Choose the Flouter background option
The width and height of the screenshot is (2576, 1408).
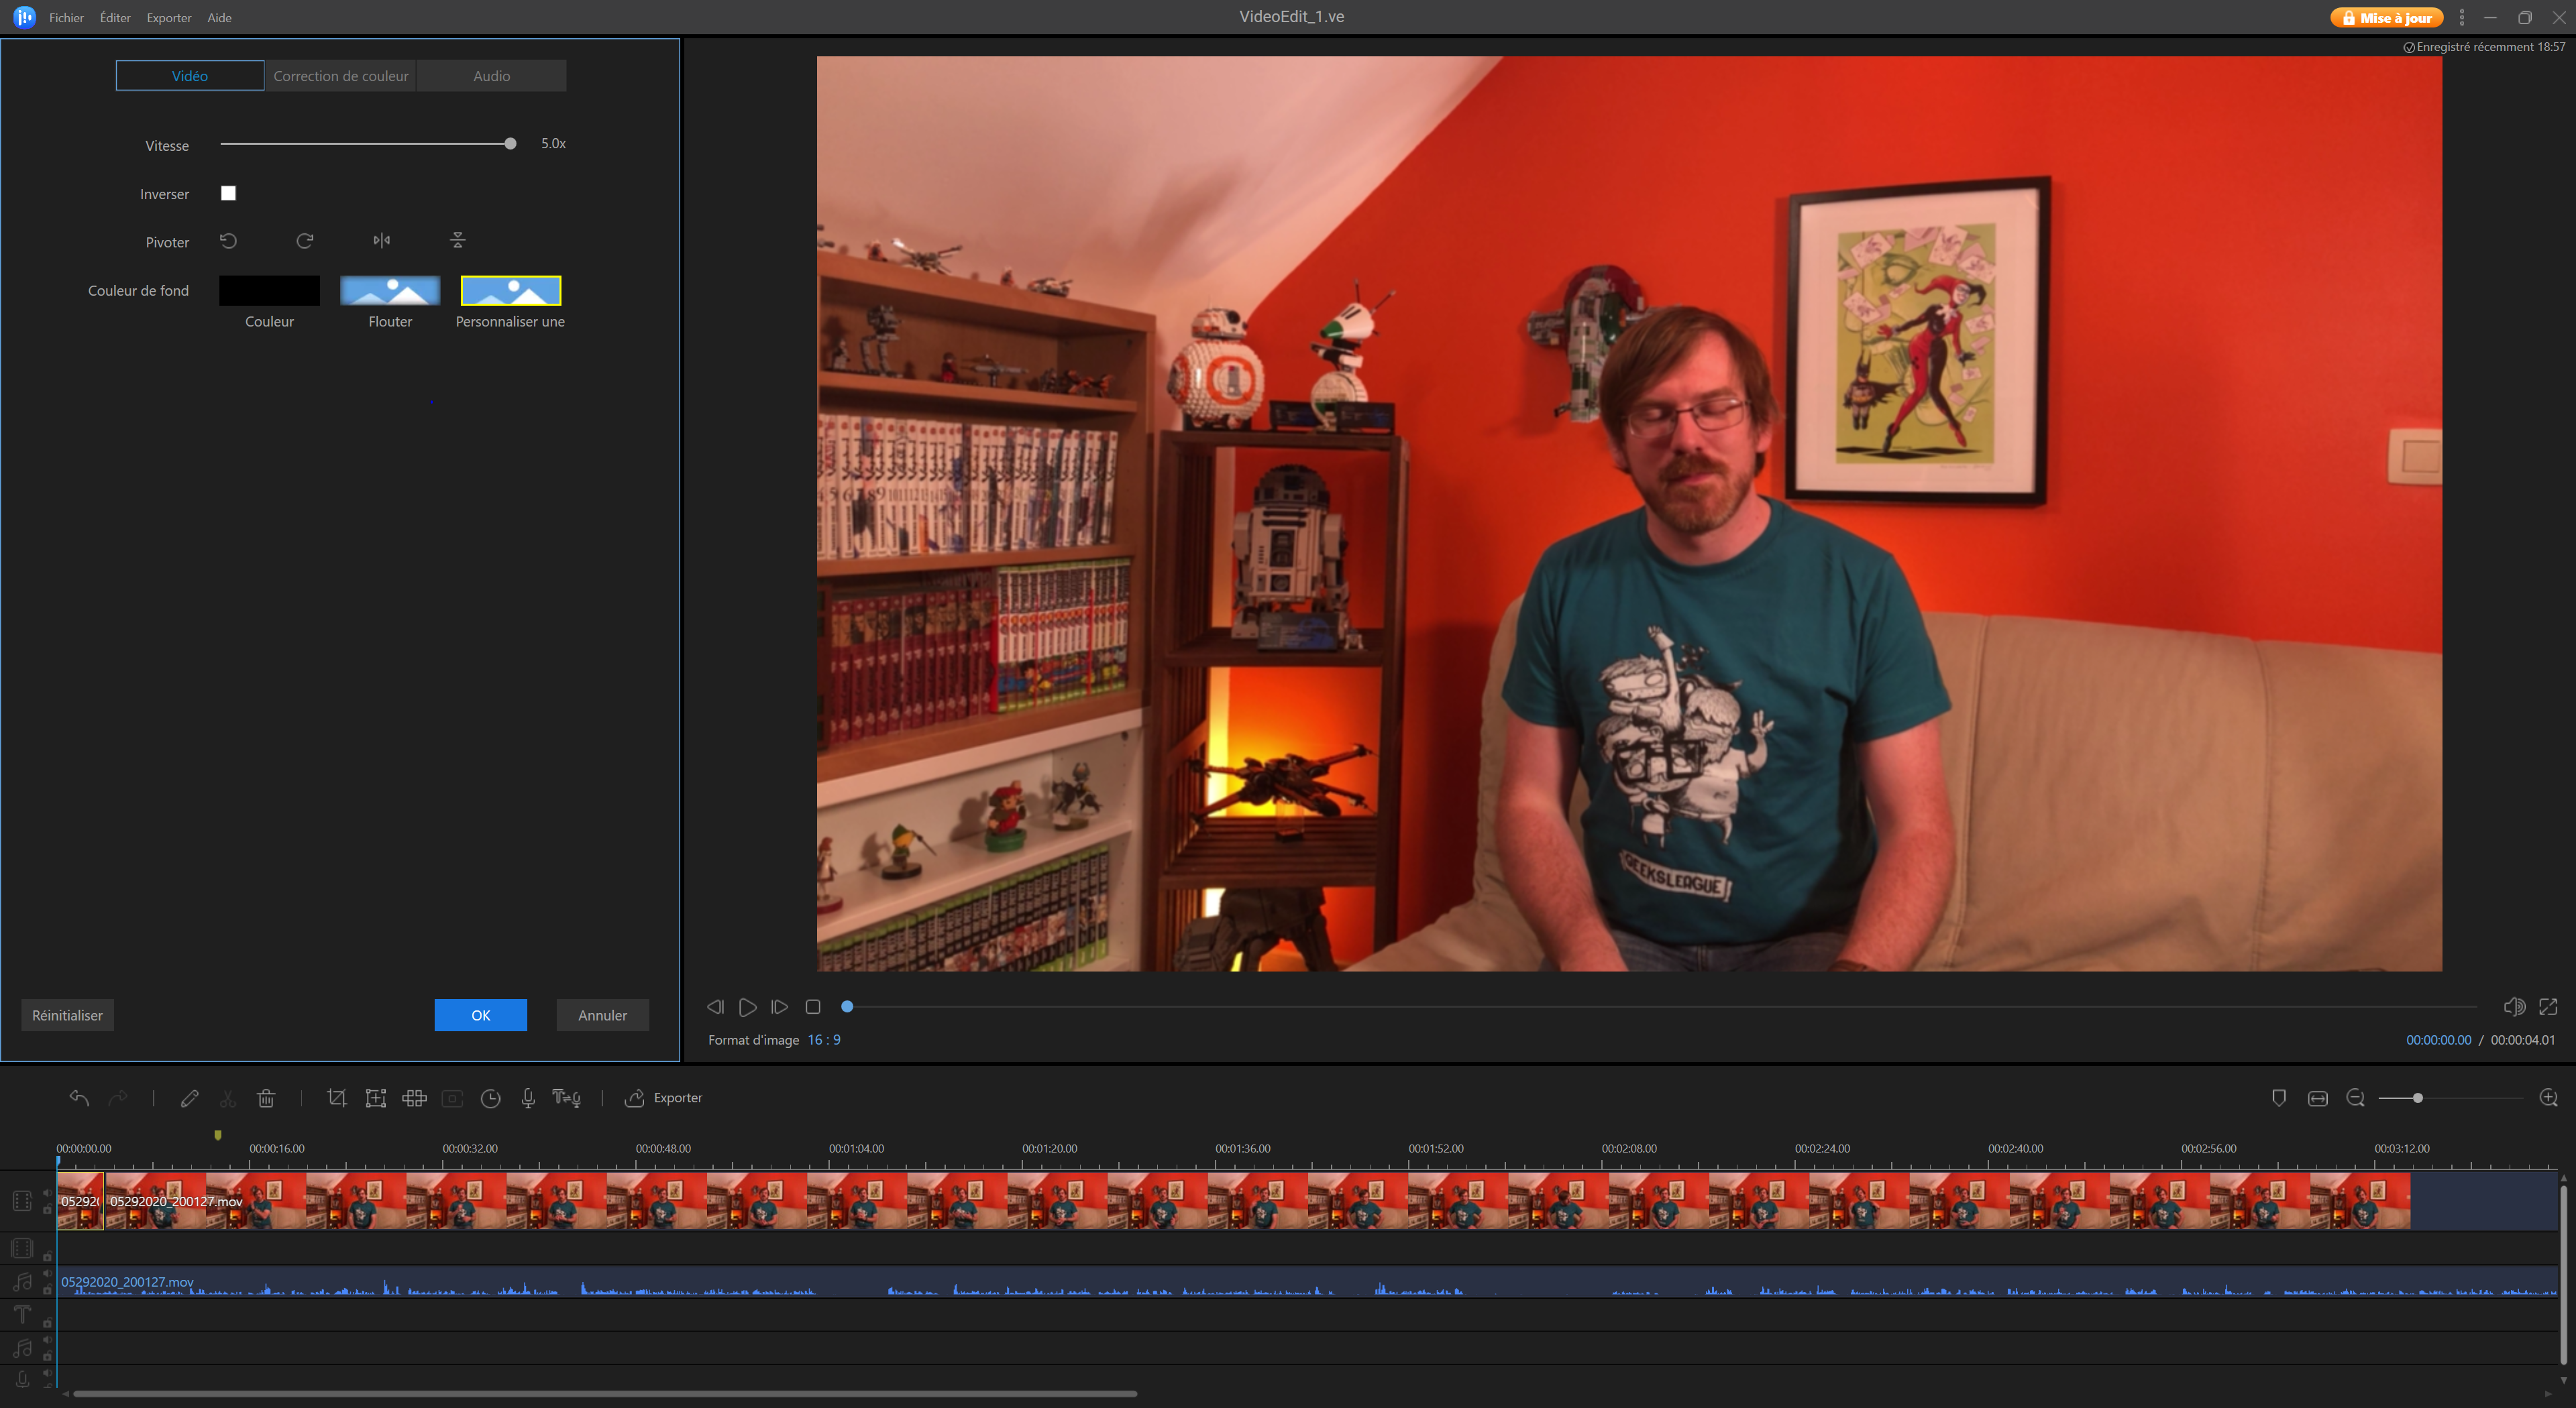point(390,290)
